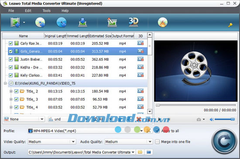Open the Help menu

(x=65, y=10)
